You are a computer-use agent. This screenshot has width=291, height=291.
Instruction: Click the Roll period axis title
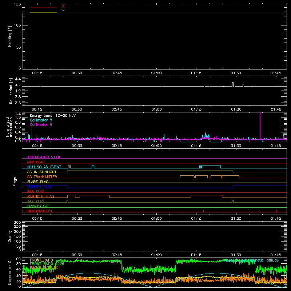pos(11,91)
